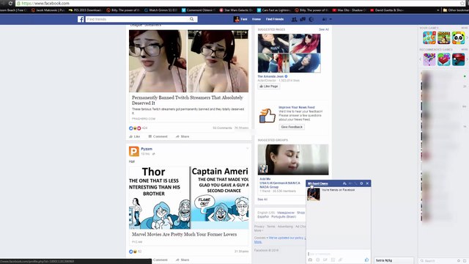Like the Twitch streamers post

pos(135,136)
